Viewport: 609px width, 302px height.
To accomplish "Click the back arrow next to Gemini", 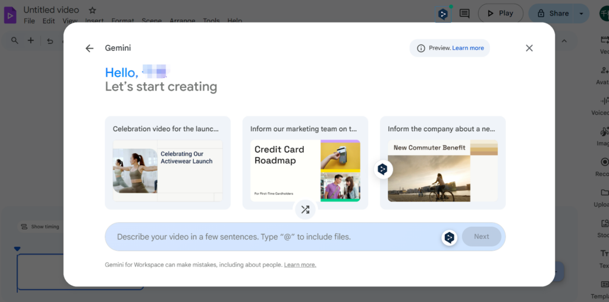I will click(89, 48).
